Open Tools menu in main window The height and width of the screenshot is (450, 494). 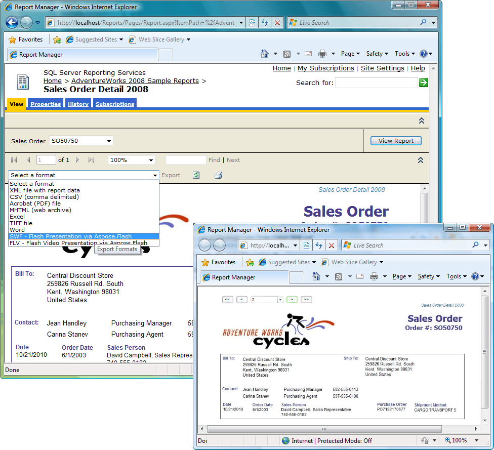tap(405, 54)
